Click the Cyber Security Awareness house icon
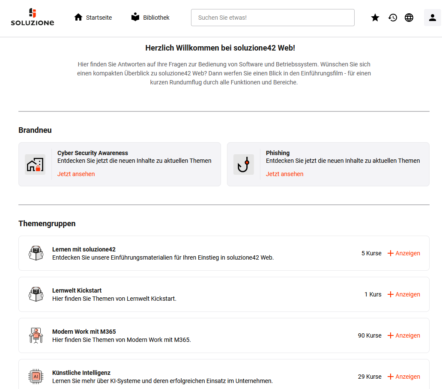 [35, 165]
